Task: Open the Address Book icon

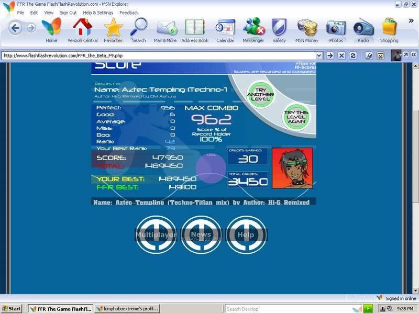Action: click(195, 28)
